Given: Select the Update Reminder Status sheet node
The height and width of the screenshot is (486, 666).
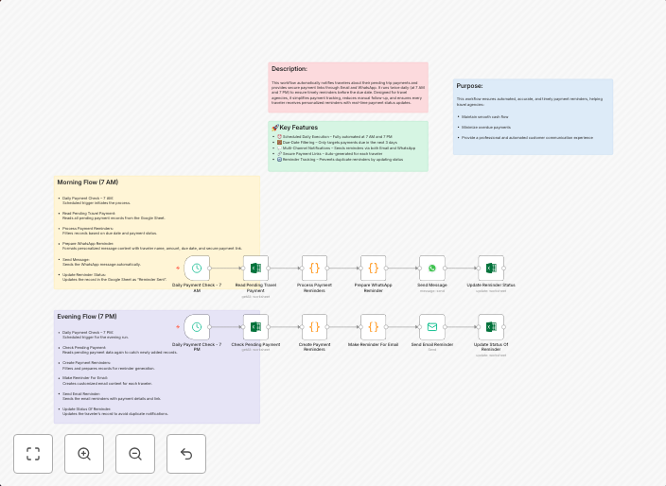Looking at the screenshot, I should click(x=491, y=269).
